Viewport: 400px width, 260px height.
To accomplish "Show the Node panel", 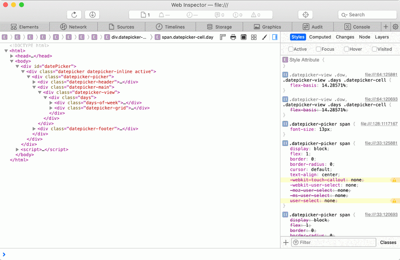I will 364,37.
